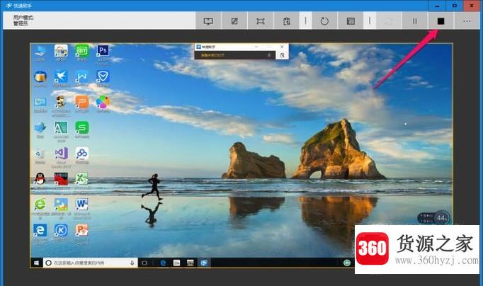
Task: Click the remote Windows Start button
Action: pos(36,263)
